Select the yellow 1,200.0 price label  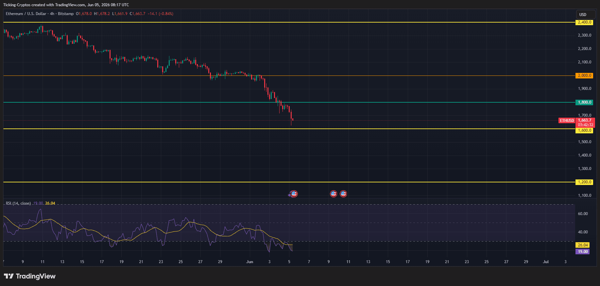coord(584,182)
